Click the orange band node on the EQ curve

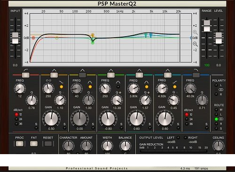93,35
